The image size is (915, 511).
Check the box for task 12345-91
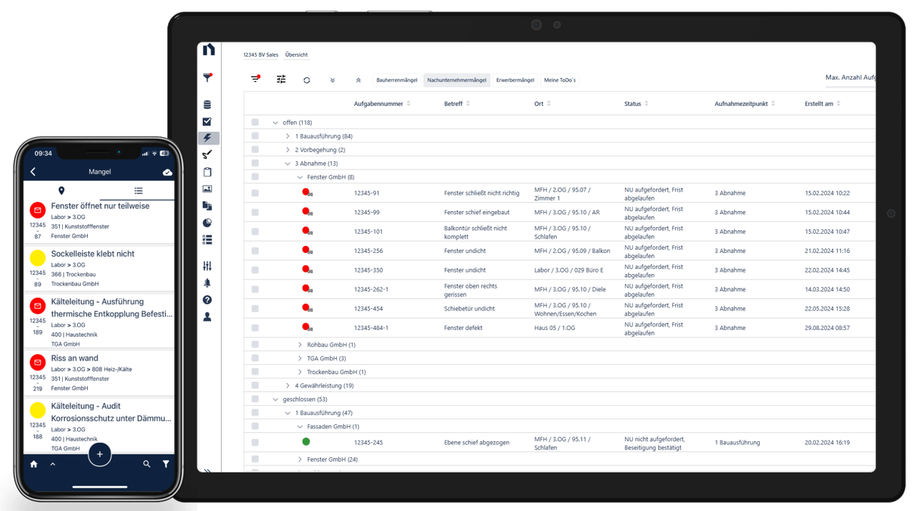point(255,193)
